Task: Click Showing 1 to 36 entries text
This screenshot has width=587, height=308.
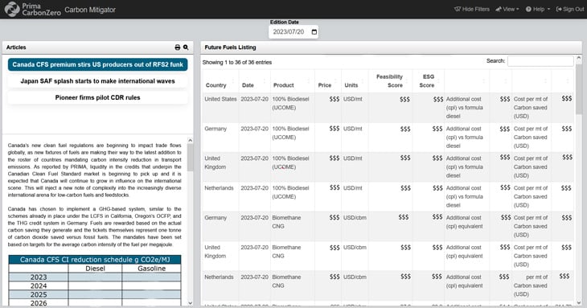Action: [x=237, y=62]
